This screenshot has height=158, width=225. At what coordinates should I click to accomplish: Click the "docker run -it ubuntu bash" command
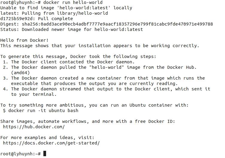click(43, 111)
